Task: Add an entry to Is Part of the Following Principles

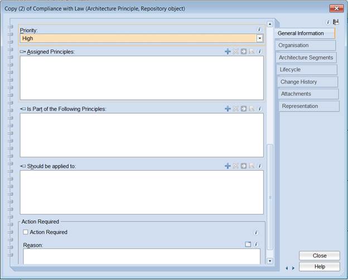Action: tap(228, 109)
